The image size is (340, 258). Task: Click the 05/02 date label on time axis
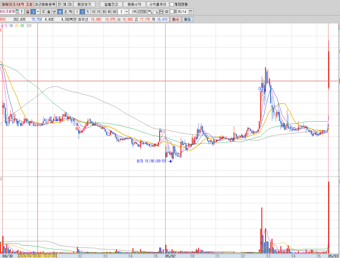click(x=170, y=256)
